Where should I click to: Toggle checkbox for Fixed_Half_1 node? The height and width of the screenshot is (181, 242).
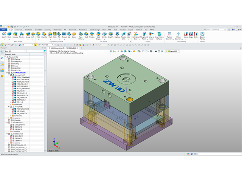(x=11, y=106)
